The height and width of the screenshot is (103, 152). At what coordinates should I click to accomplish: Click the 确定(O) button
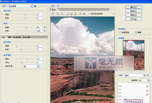(x=133, y=7)
